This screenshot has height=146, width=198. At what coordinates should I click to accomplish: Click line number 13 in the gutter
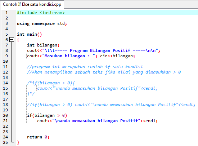[x=5, y=78]
